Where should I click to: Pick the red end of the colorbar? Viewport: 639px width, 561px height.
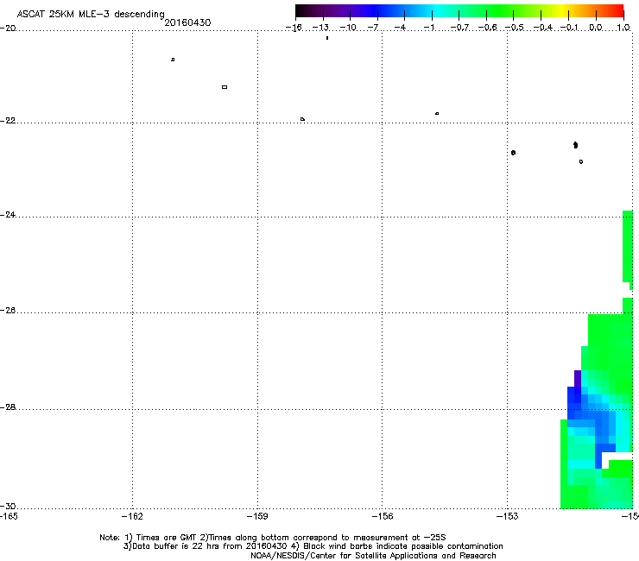pos(617,11)
